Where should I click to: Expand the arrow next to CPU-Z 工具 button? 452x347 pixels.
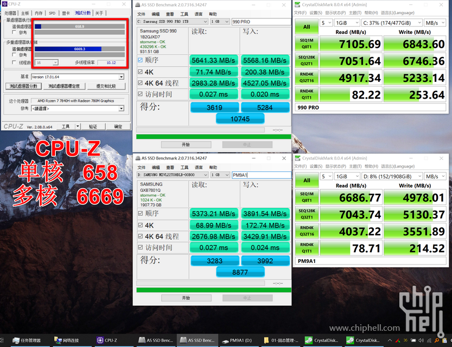coord(77,126)
